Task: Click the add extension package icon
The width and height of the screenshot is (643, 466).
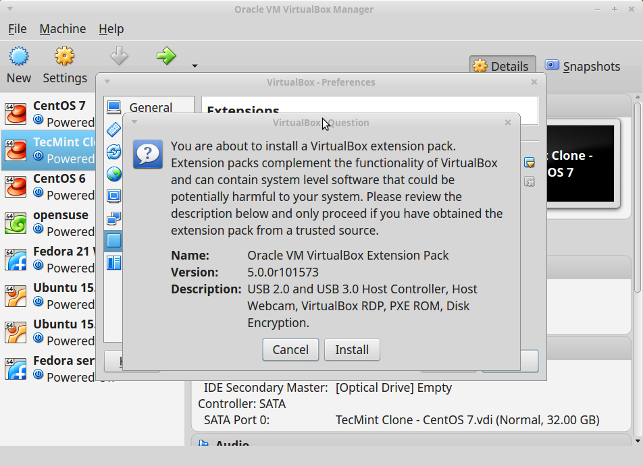Action: 530,163
